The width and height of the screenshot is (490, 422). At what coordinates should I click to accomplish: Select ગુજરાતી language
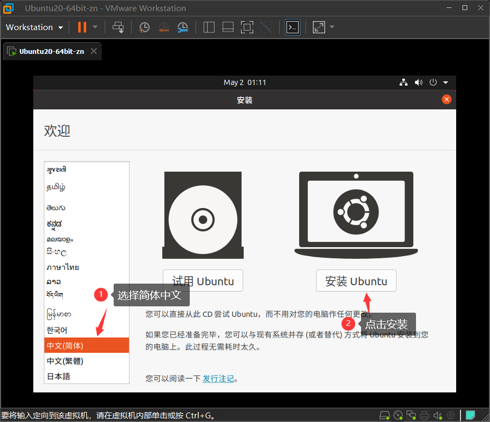coord(87,170)
